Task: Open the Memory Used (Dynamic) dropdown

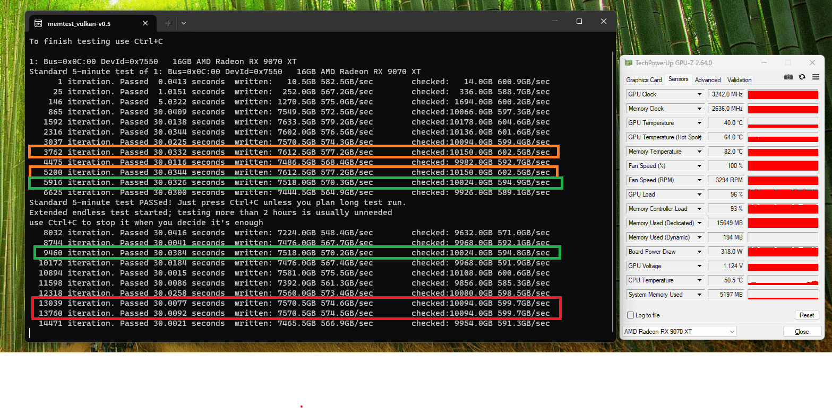Action: (700, 237)
